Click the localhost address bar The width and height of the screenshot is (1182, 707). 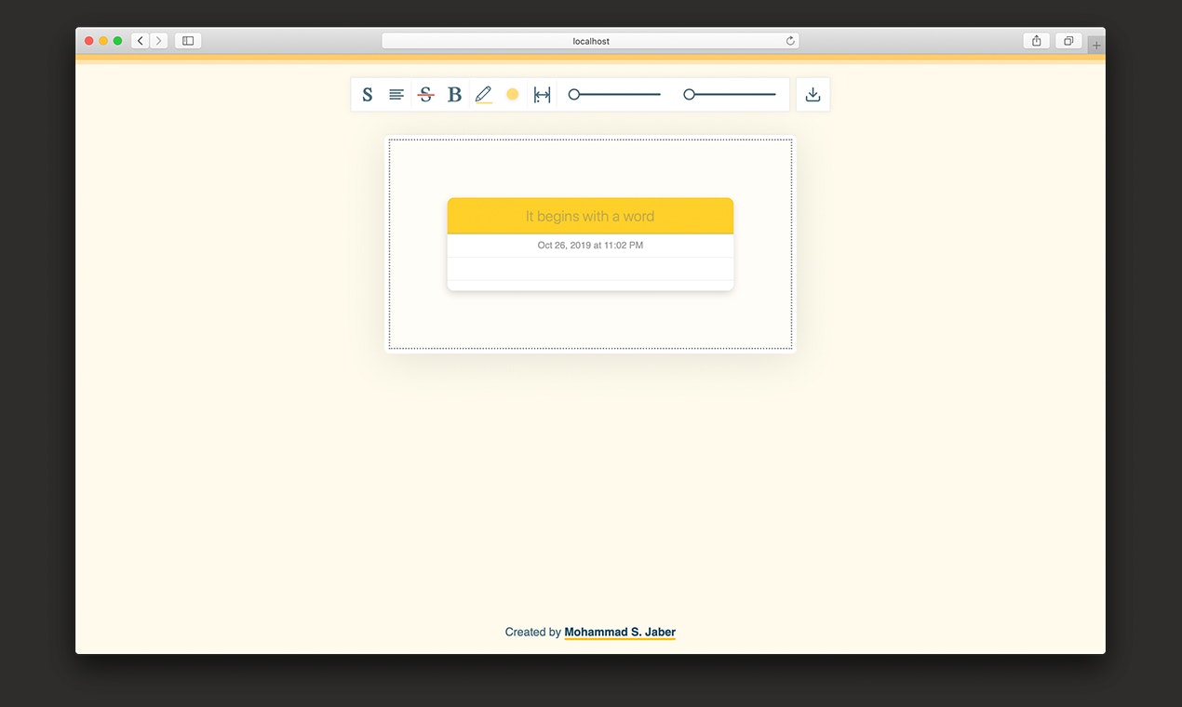tap(590, 41)
